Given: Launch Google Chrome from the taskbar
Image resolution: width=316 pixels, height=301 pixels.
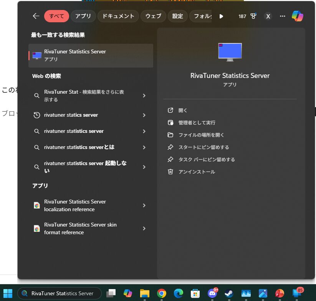Looking at the screenshot, I should (x=161, y=293).
